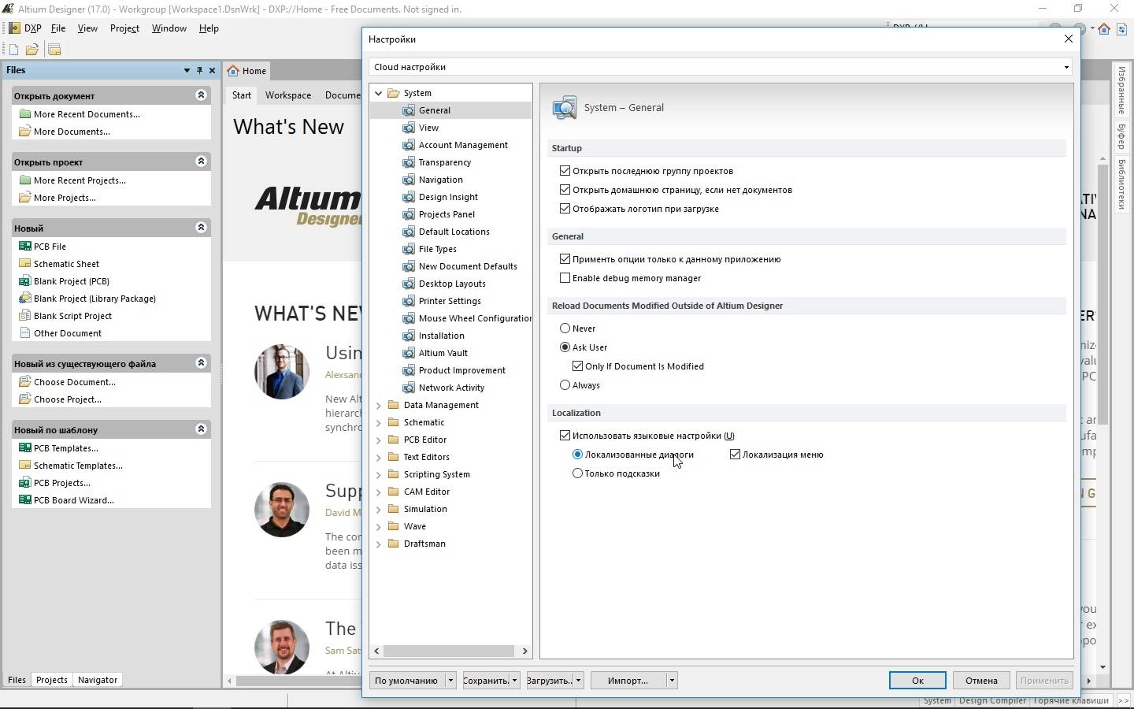Enable debug memory manager checkbox

(565, 278)
